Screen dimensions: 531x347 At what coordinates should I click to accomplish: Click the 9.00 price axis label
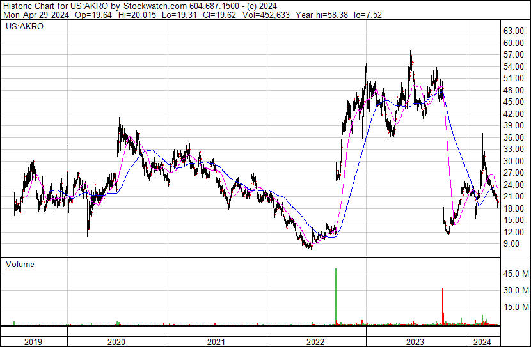(x=512, y=243)
